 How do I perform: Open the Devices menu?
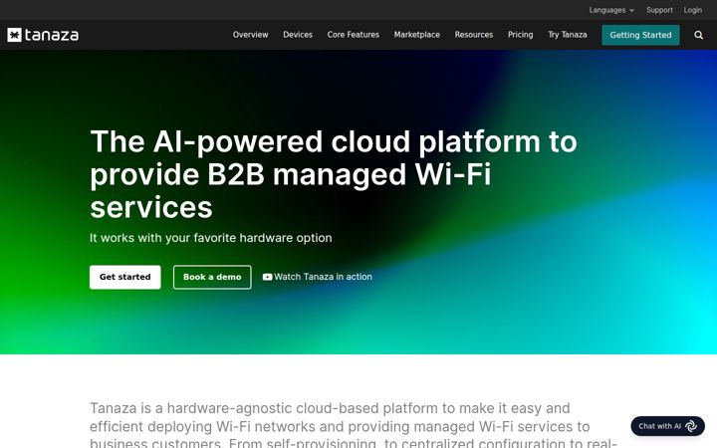tap(298, 35)
